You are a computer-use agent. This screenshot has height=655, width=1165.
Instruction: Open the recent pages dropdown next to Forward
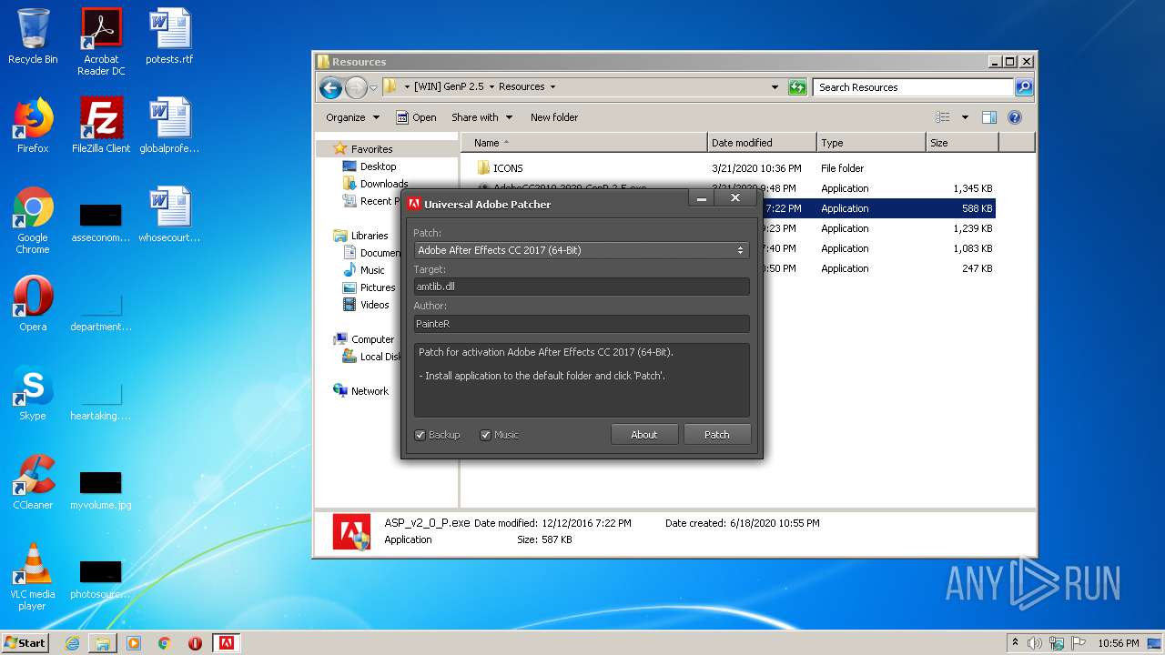[x=373, y=88]
